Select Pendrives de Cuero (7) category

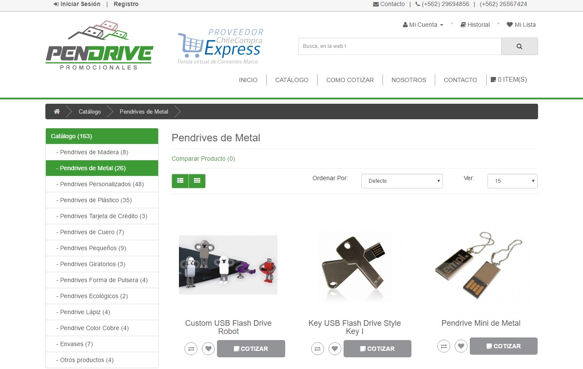(102, 232)
